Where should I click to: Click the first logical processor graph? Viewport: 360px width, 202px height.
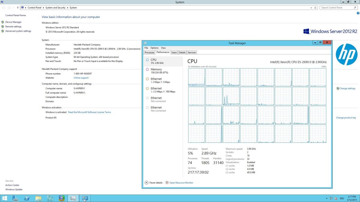(x=196, y=77)
